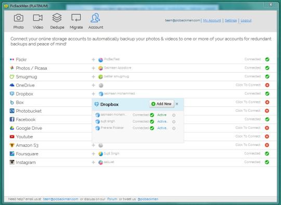The width and height of the screenshot is (281, 205).
Task: Click the gear icon on the second popup account row
Action: tap(174, 122)
